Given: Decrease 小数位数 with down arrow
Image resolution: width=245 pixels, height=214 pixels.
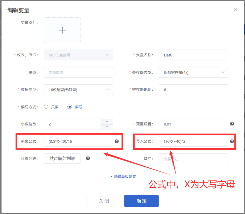Looking at the screenshot, I should tap(107, 127).
